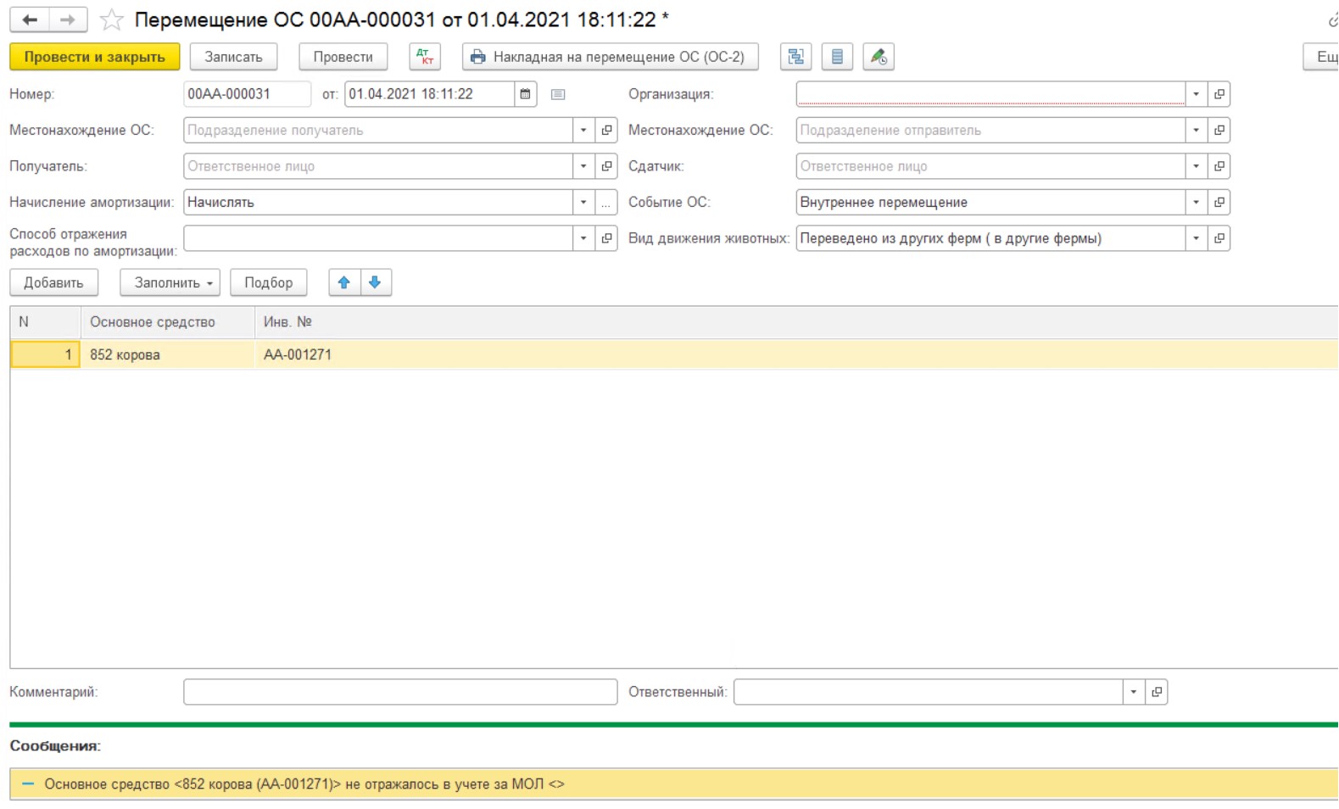1339x809 pixels.
Task: Collapse the yellow message about МОЛ
Action: [x=28, y=784]
